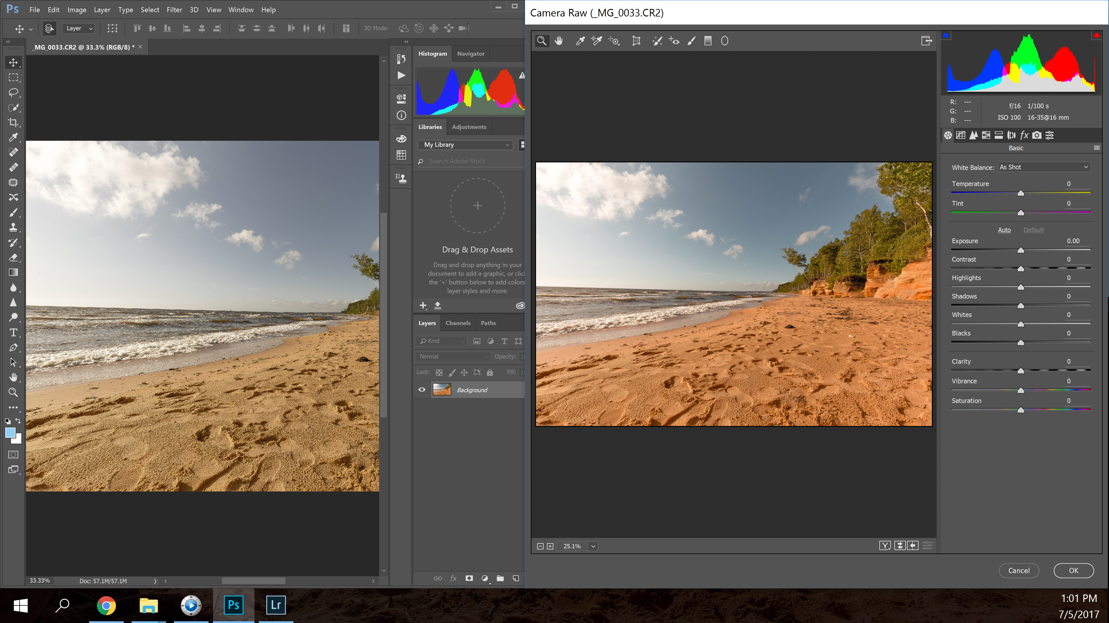The image size is (1109, 623).
Task: Activate the Targeted Adjustment tool
Action: pos(614,41)
